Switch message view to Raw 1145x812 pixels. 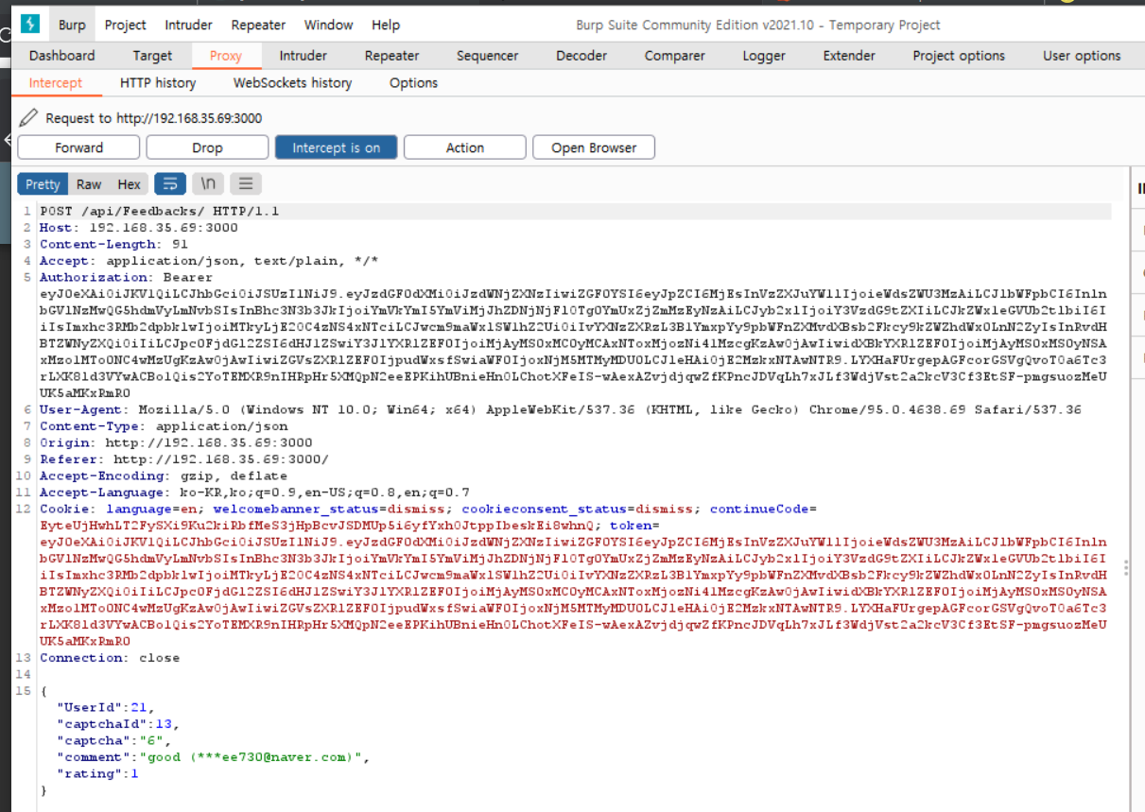[89, 184]
